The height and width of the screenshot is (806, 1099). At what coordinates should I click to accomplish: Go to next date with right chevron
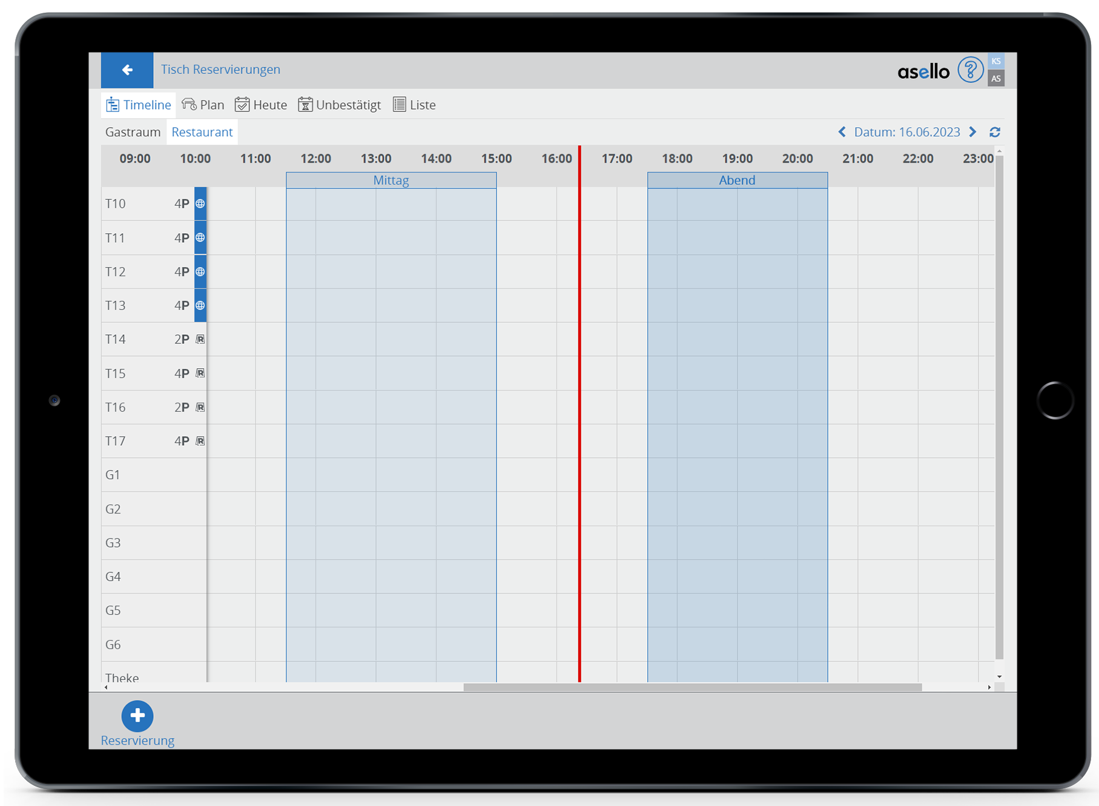972,132
